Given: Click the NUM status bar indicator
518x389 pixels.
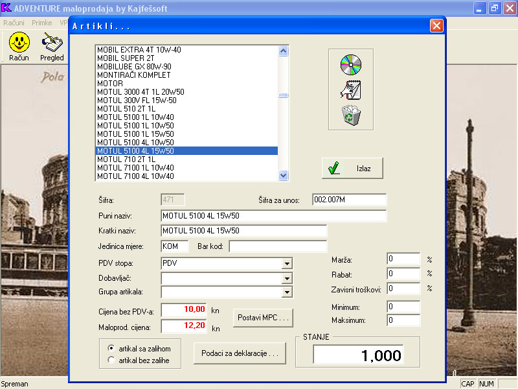Looking at the screenshot, I should pyautogui.click(x=486, y=384).
